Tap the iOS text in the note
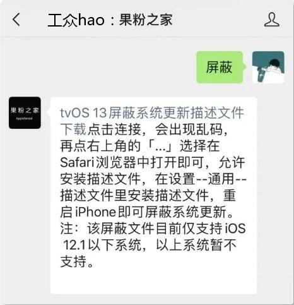294x305 pixels. click(x=235, y=229)
